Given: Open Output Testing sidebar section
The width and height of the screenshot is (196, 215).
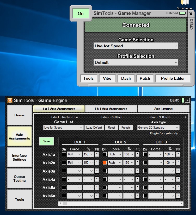Looking at the screenshot, I should pos(19,179).
